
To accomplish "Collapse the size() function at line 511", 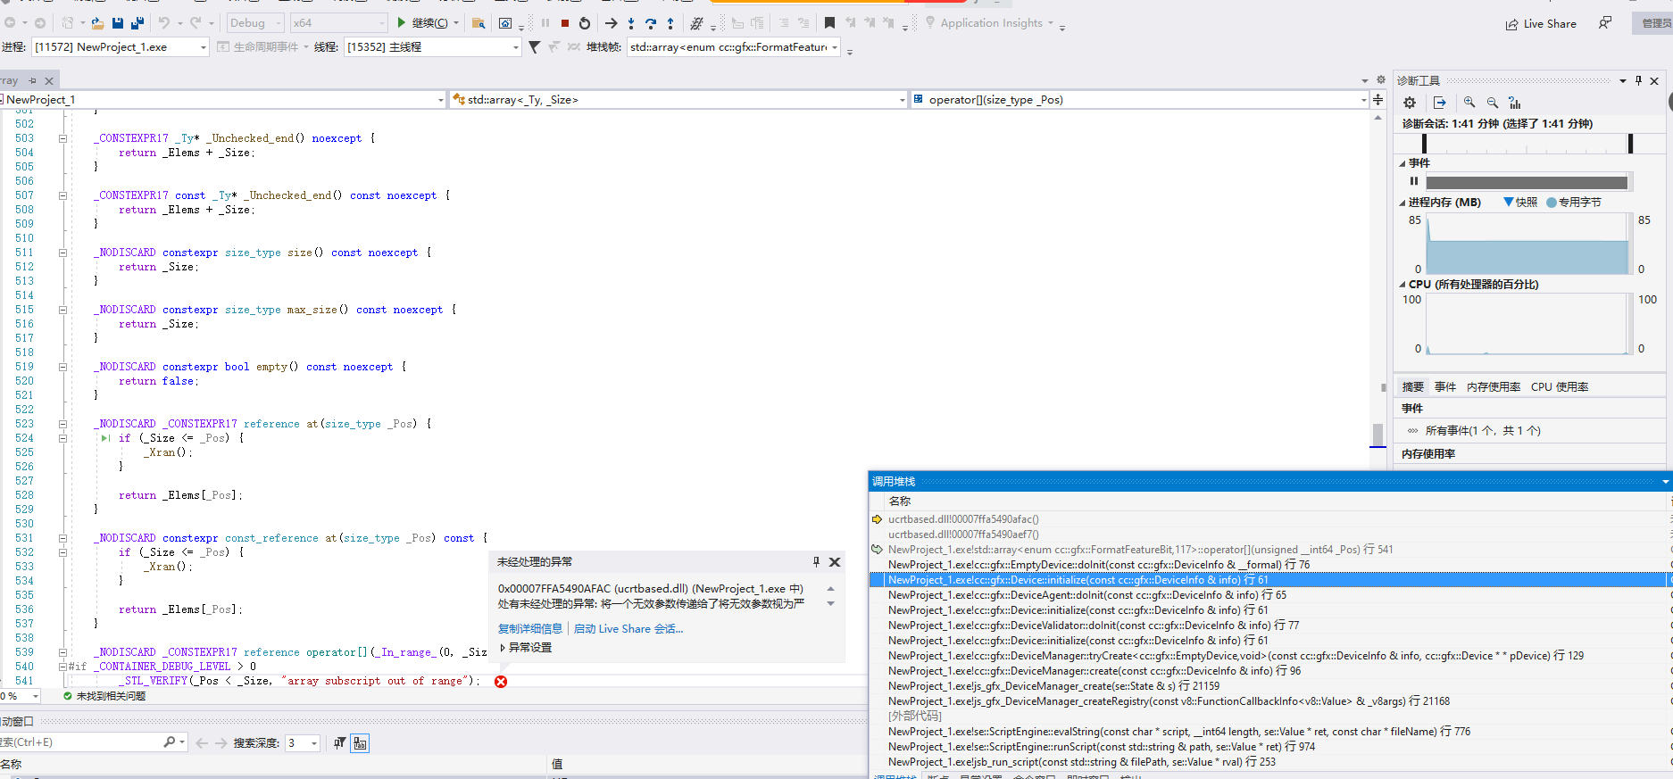I will tap(62, 253).
